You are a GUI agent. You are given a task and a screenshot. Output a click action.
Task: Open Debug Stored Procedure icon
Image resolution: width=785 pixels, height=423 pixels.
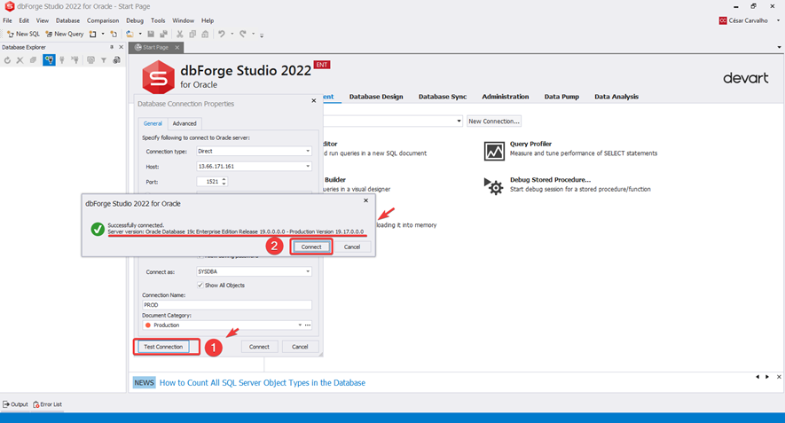coord(494,185)
